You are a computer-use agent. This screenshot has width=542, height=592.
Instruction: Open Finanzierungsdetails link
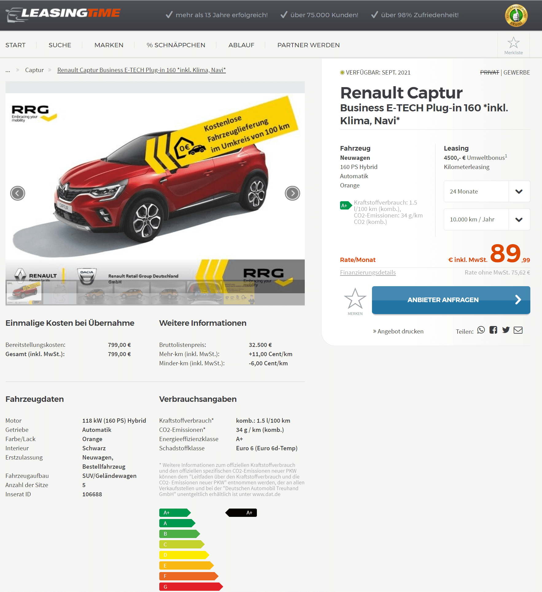368,272
